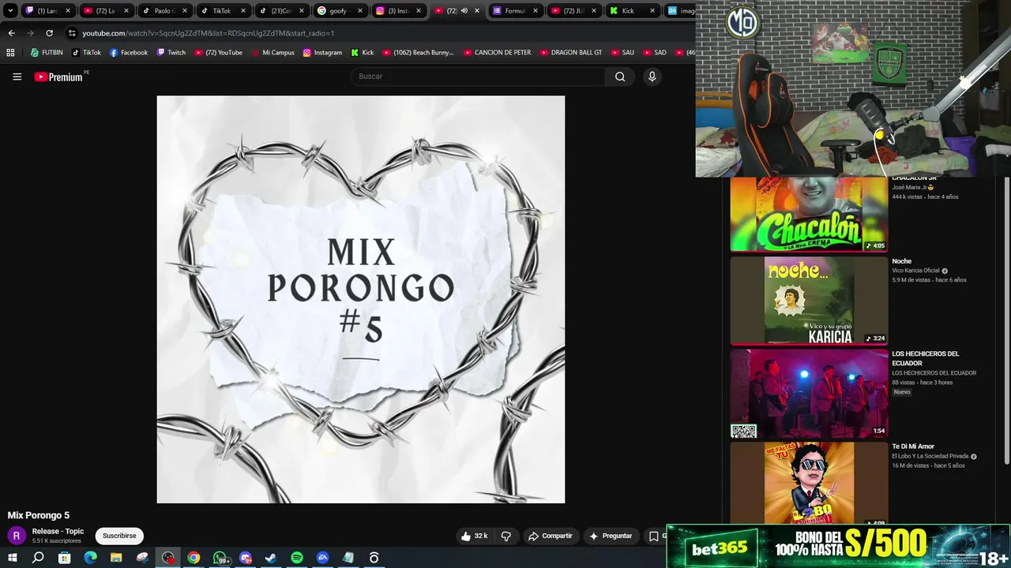Open the 'Noche' video title
This screenshot has height=568, width=1011.
click(x=901, y=261)
